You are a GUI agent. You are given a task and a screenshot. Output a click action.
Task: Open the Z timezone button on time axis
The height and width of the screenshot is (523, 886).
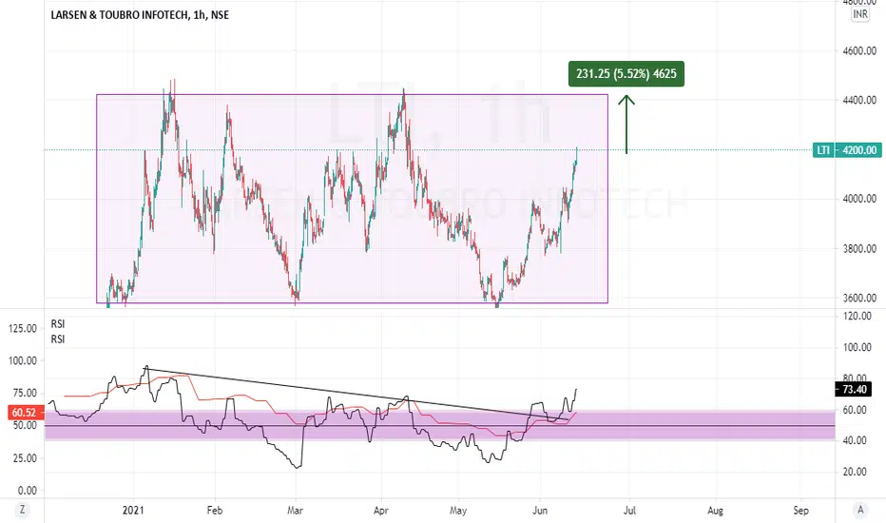pos(22,510)
